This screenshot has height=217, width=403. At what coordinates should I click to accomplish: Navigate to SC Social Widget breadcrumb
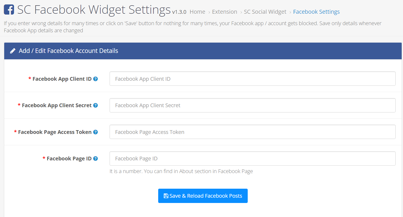[265, 12]
